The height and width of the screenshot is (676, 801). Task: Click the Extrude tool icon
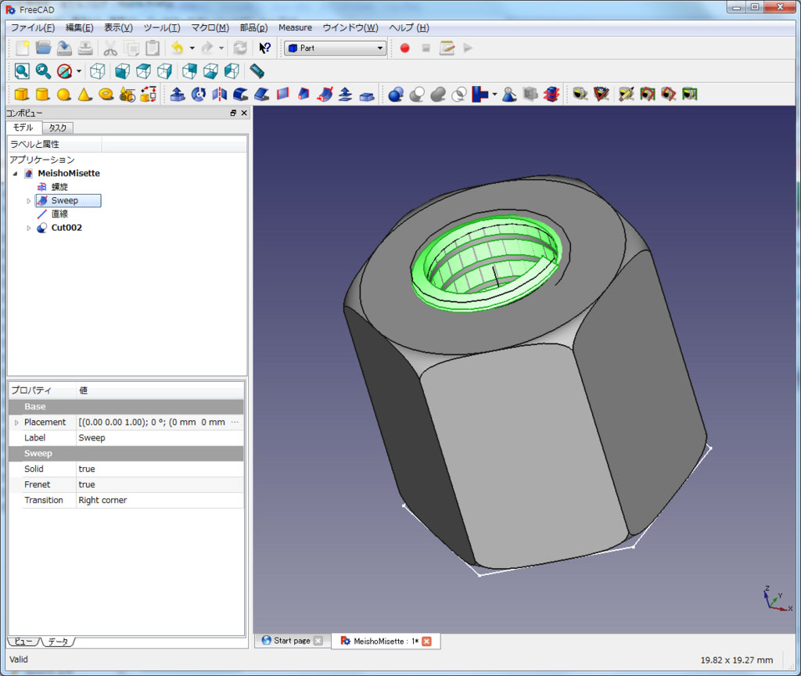pyautogui.click(x=178, y=94)
